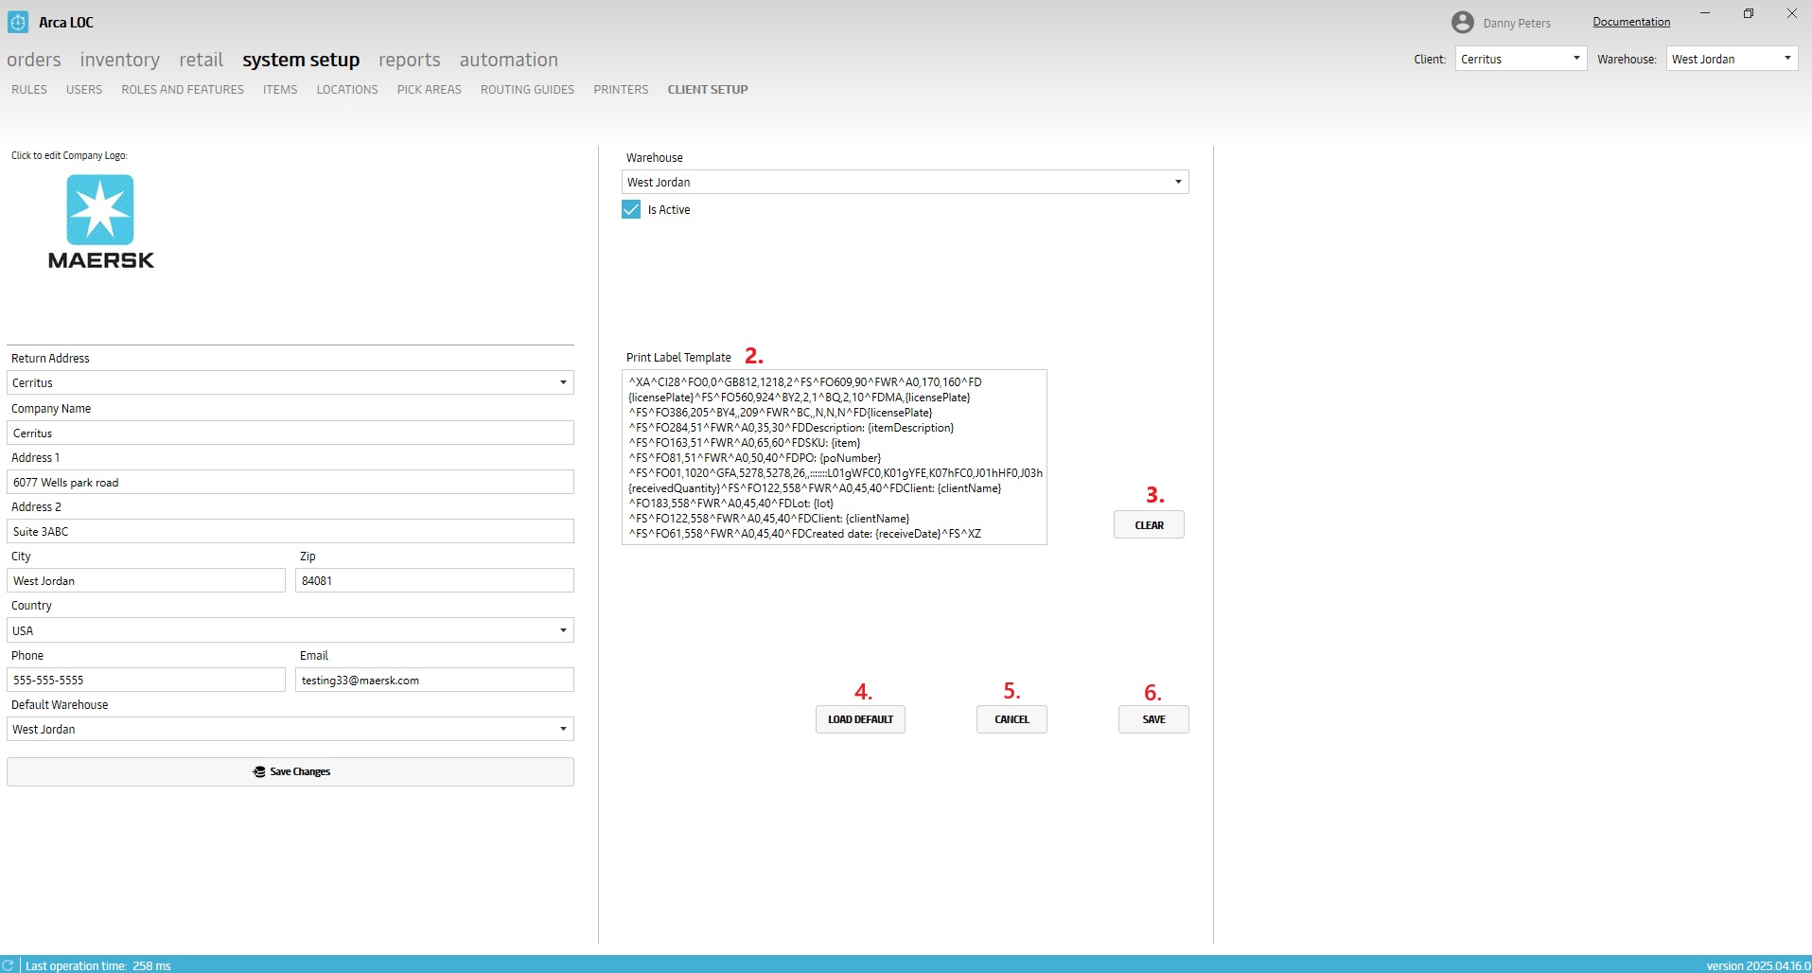
Task: Open the ROUTING GUIDES tab
Action: click(x=527, y=89)
